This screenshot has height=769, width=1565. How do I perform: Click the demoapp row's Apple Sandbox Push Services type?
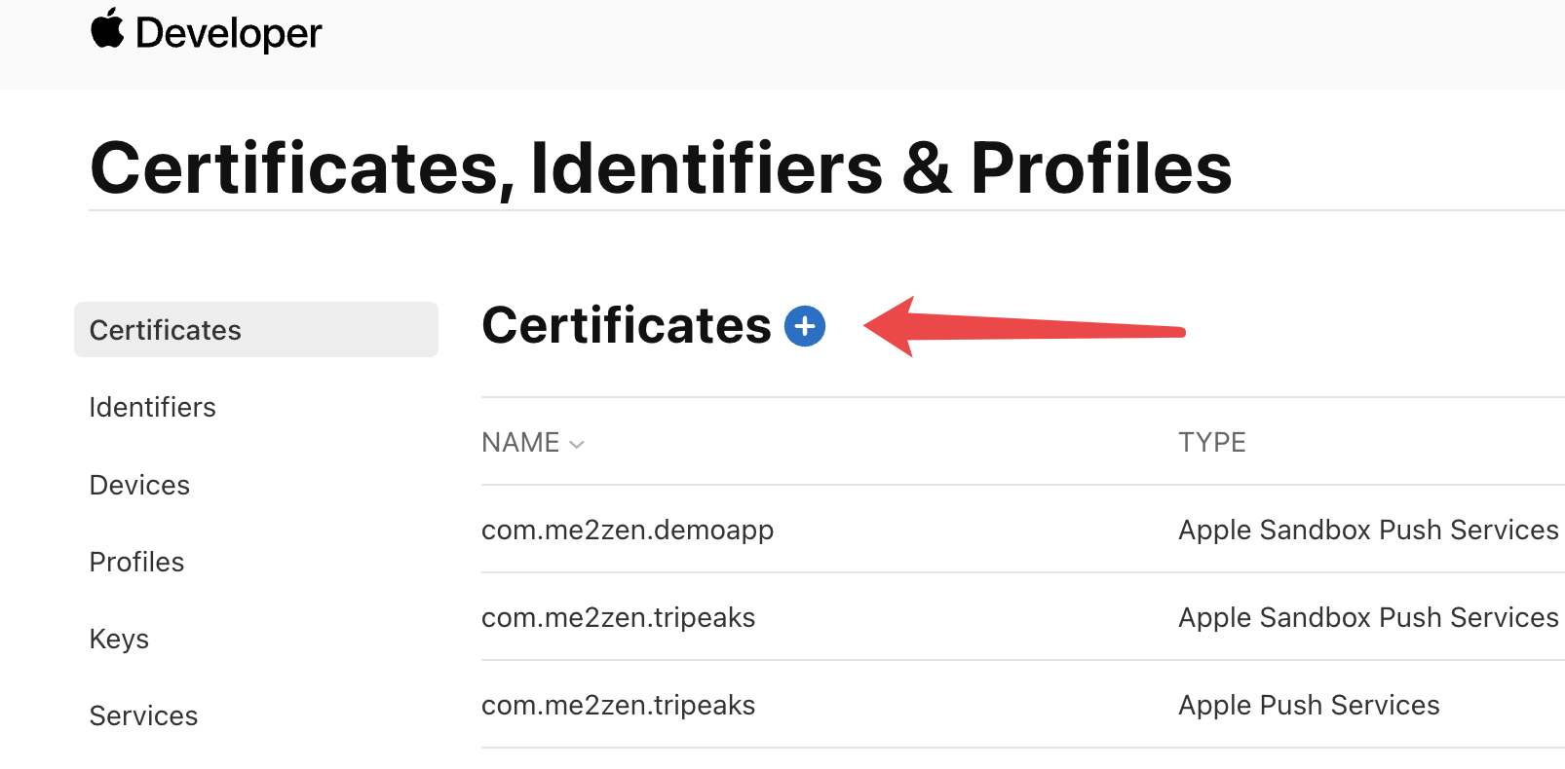[1368, 530]
